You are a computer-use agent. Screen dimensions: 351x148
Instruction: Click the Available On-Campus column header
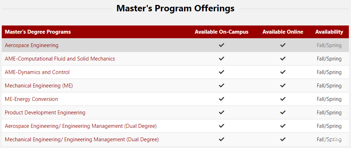222,32
